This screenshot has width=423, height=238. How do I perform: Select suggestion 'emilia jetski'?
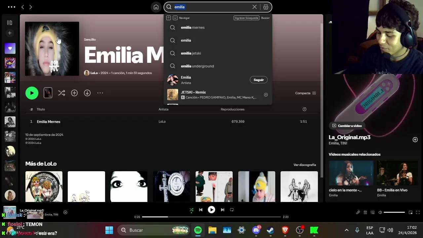pyautogui.click(x=218, y=53)
